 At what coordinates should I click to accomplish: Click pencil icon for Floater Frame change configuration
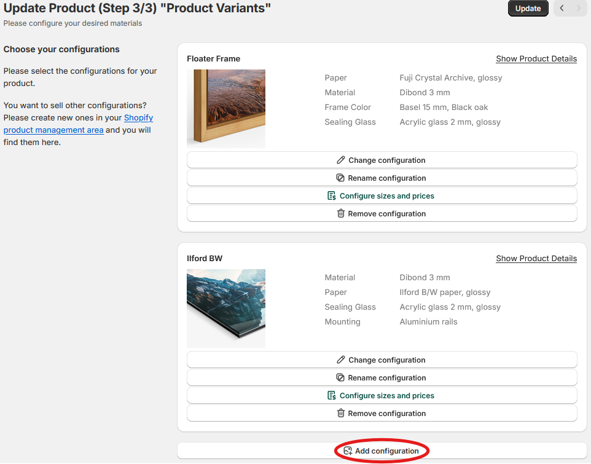click(341, 160)
